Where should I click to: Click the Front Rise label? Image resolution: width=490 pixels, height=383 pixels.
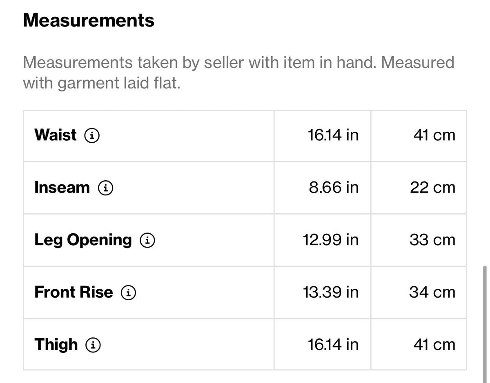pos(73,292)
